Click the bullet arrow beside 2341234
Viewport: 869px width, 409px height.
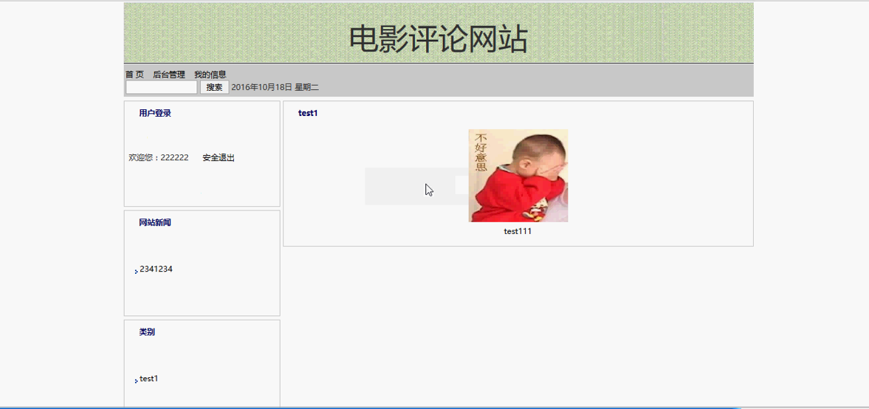137,271
